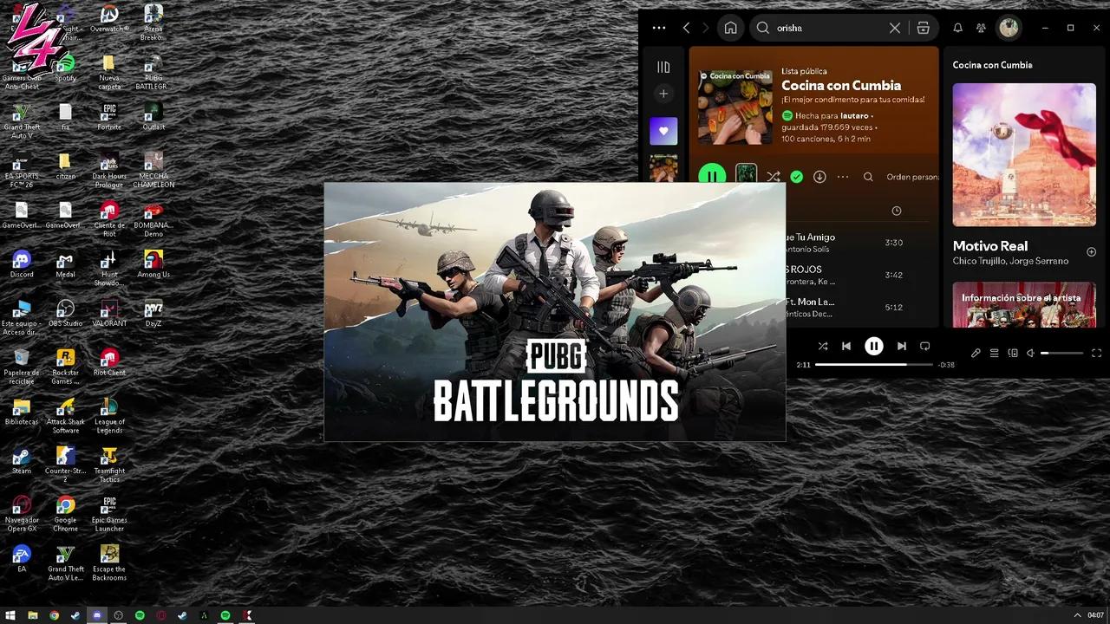Screen dimensions: 1110x624
Task: Select the Dark Hours Prologue shortcut
Action: coord(109,171)
